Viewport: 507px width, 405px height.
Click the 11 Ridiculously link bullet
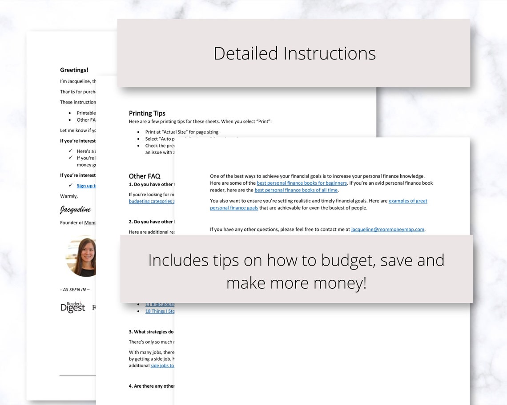pos(160,304)
